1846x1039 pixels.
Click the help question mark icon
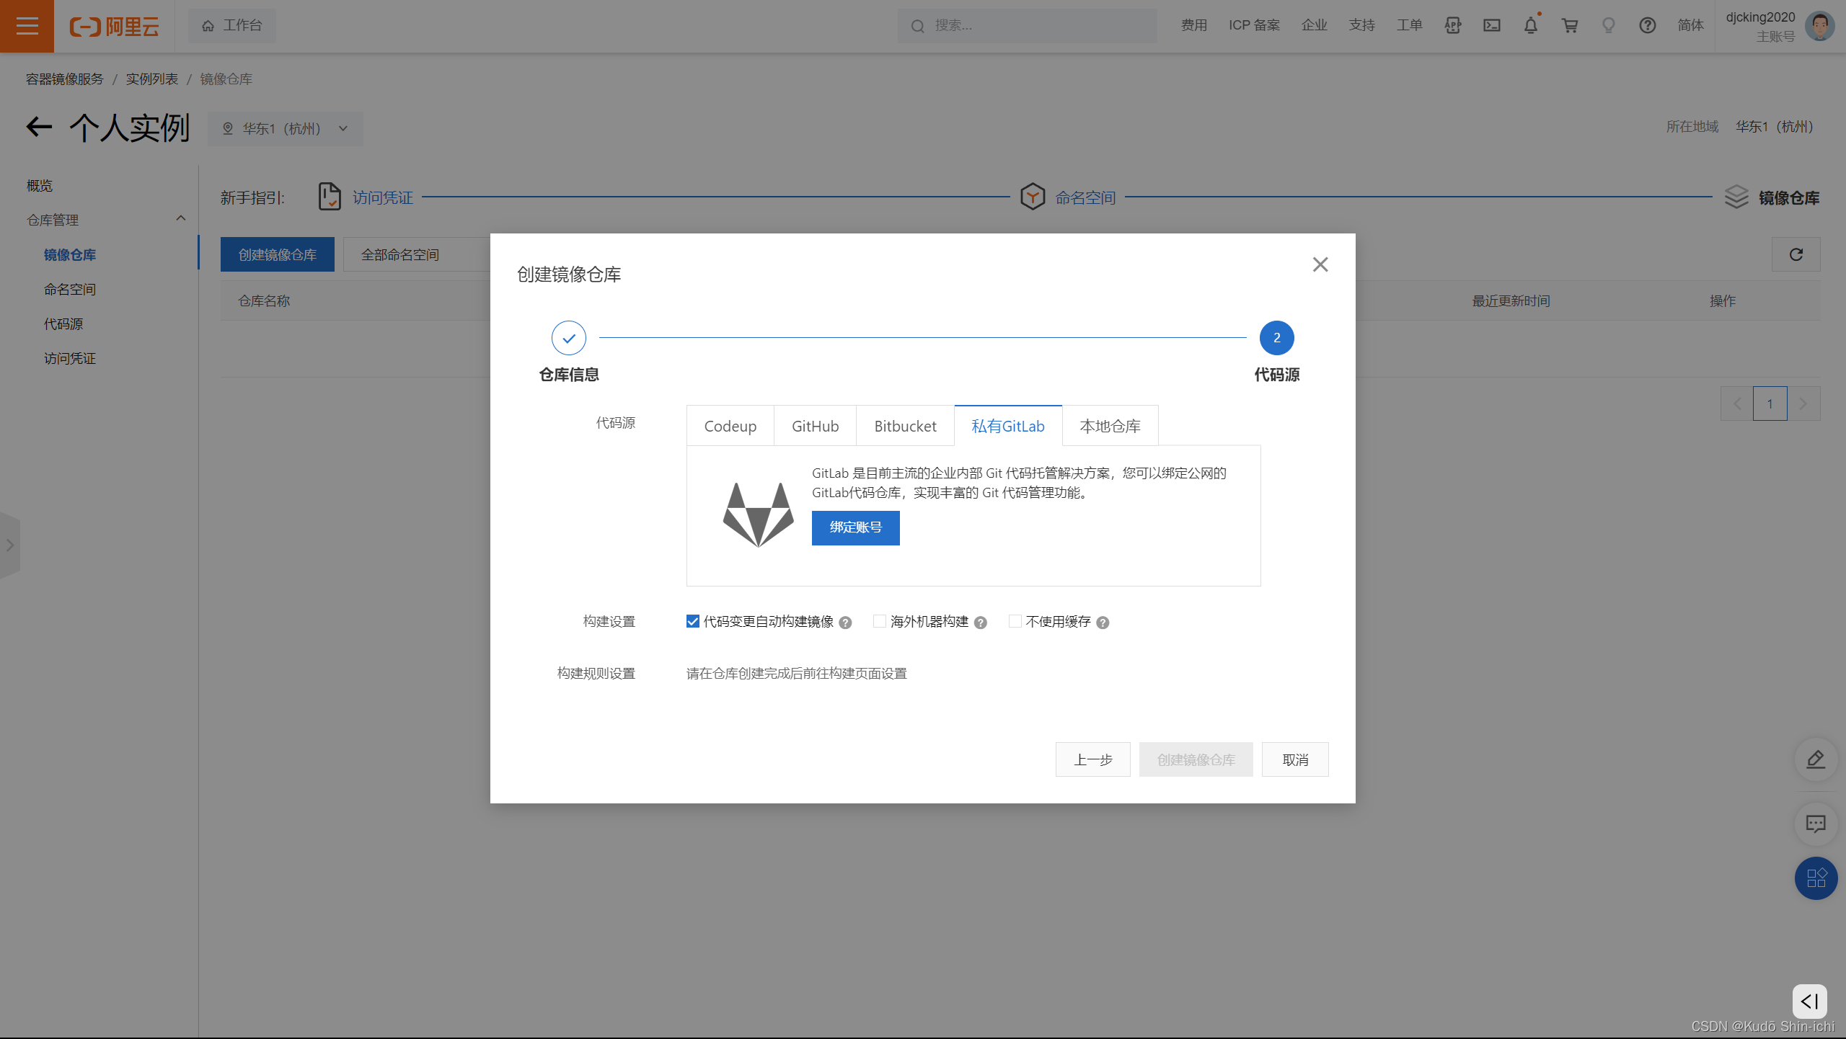tap(1647, 26)
